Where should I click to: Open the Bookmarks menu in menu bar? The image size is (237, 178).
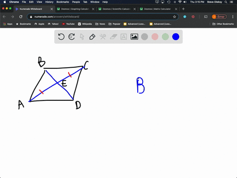pyautogui.click(x=63, y=2)
